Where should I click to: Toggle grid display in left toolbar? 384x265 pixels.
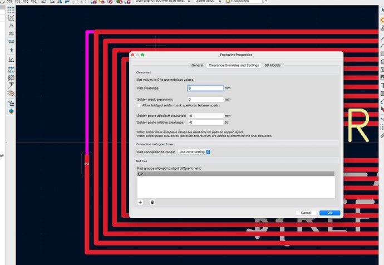(x=11, y=10)
